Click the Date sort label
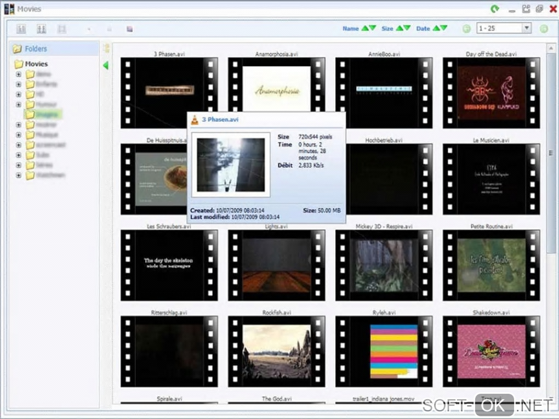This screenshot has width=559, height=419. (x=423, y=29)
